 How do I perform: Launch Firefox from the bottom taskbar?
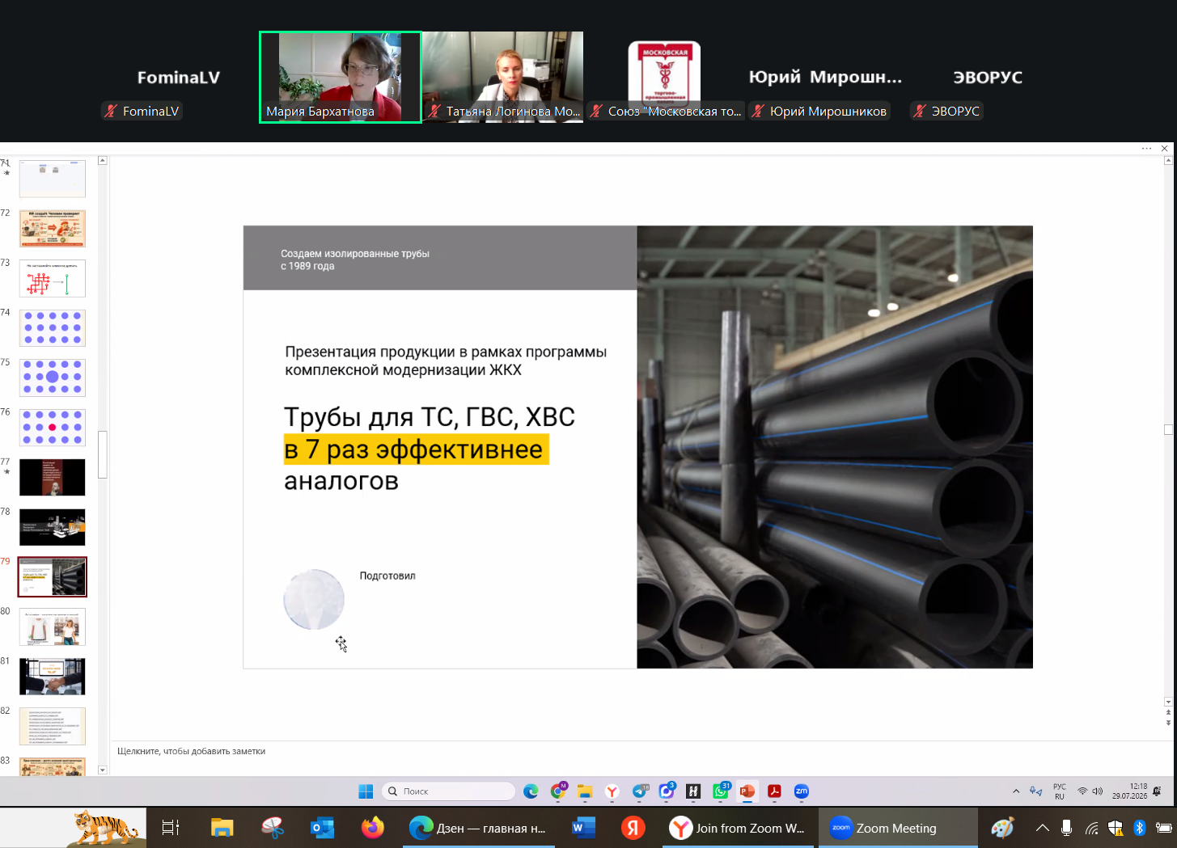[x=373, y=828]
